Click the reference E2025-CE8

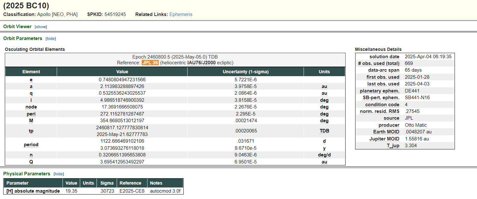pos(132,191)
